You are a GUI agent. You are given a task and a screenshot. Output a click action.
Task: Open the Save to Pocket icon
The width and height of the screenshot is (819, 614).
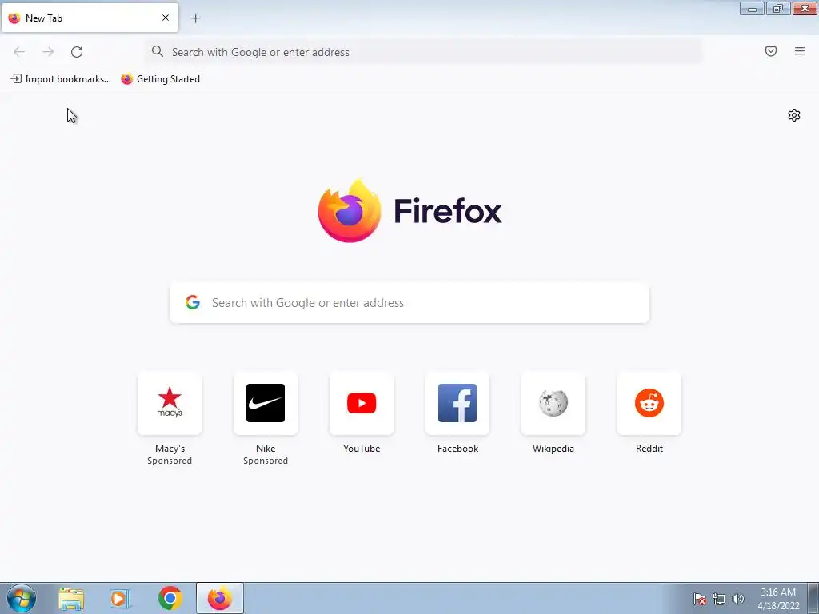coord(771,51)
